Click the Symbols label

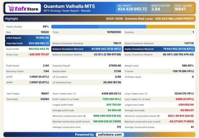pos(129,32)
